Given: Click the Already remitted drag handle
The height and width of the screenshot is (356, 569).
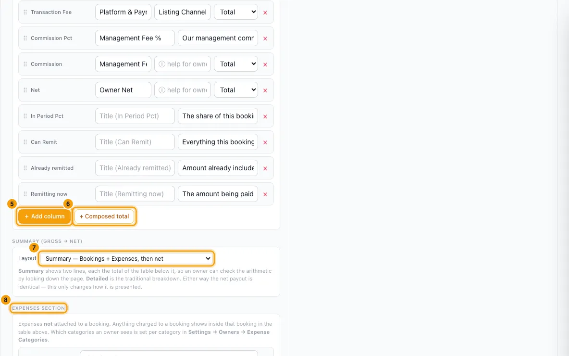Looking at the screenshot, I should click(x=25, y=168).
